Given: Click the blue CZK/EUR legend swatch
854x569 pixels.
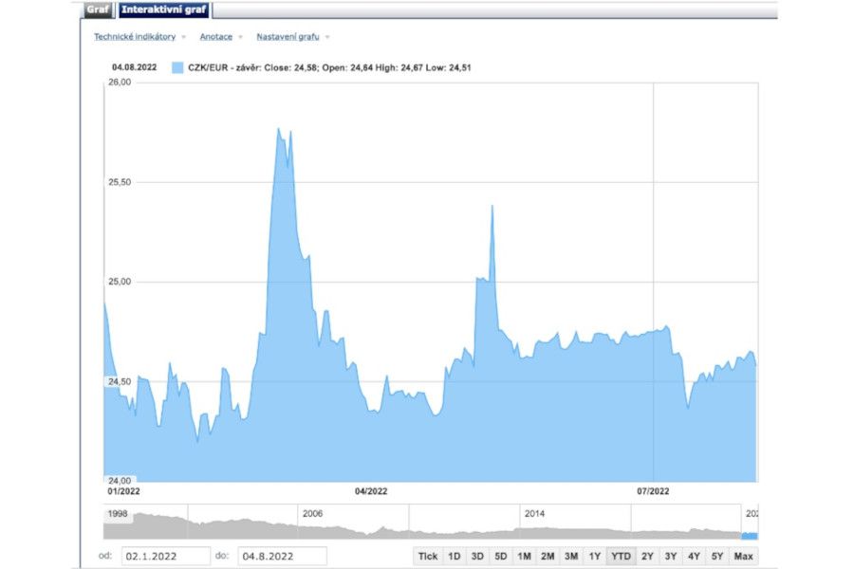Looking at the screenshot, I should coord(177,67).
